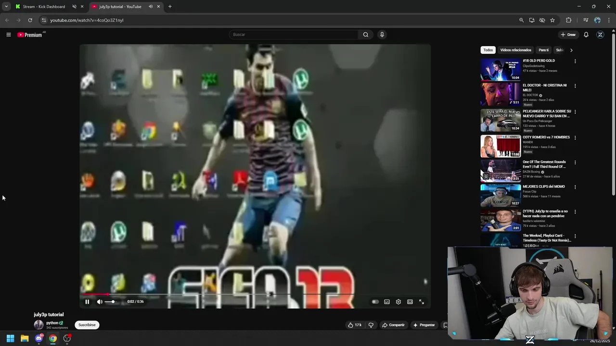This screenshot has height=346, width=616.
Task: Open Chrome extensions puzzle icon
Action: click(x=569, y=20)
